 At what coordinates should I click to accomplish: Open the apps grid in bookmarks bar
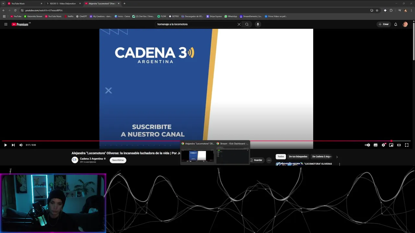click(x=4, y=16)
